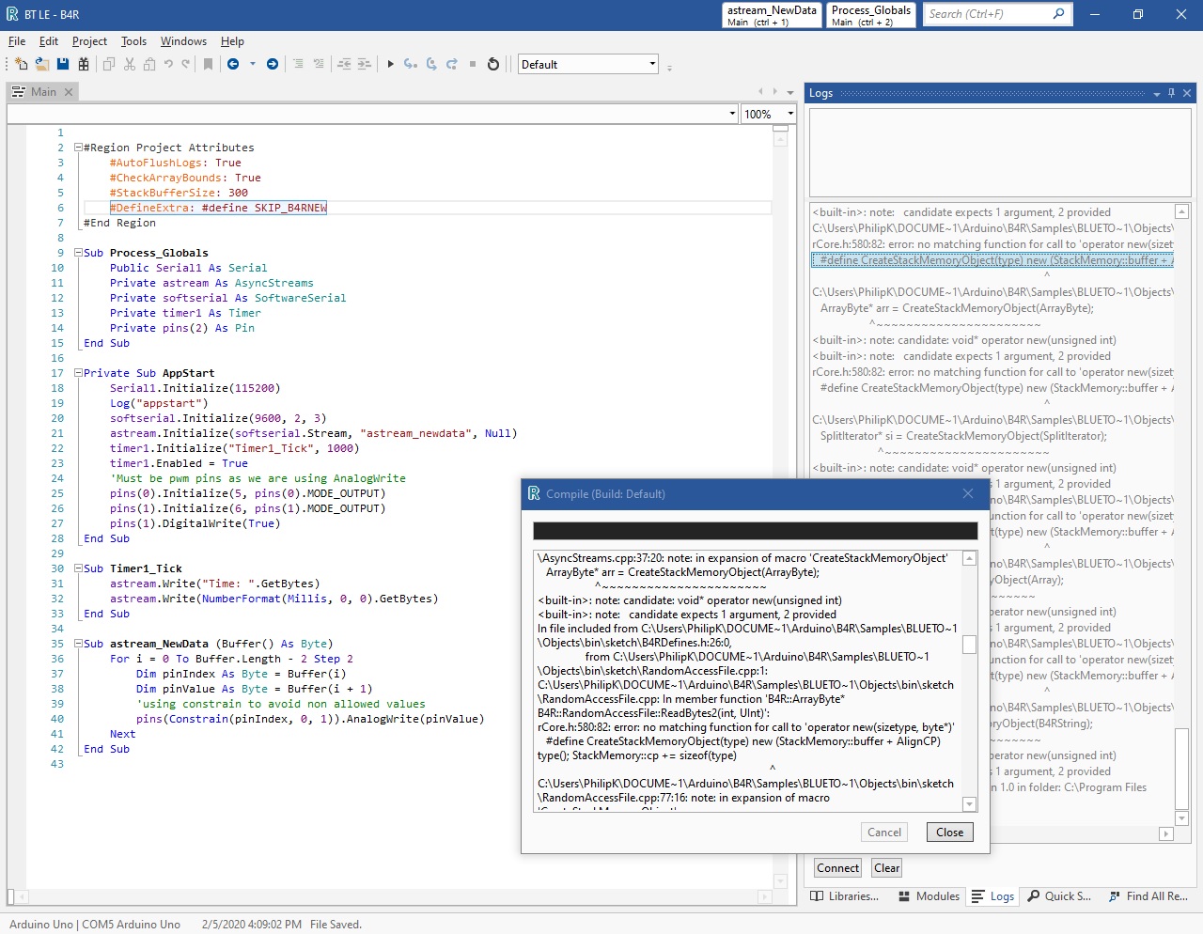
Task: Click the Clear button in Logs panel
Action: coord(886,868)
